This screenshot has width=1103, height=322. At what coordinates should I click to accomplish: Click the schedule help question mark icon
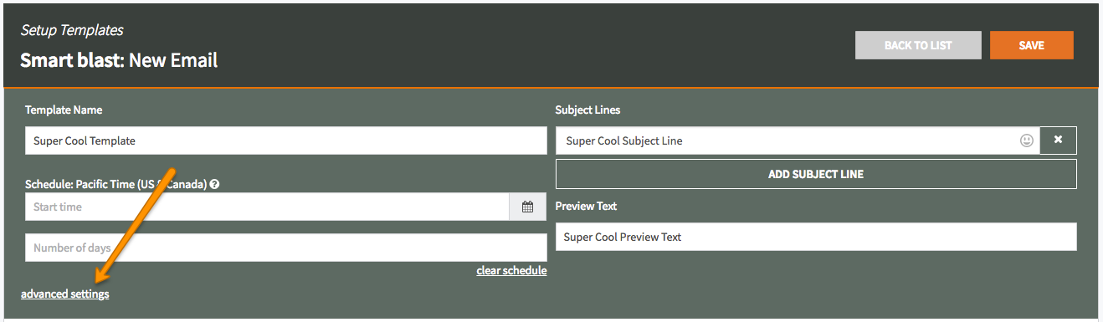(214, 184)
